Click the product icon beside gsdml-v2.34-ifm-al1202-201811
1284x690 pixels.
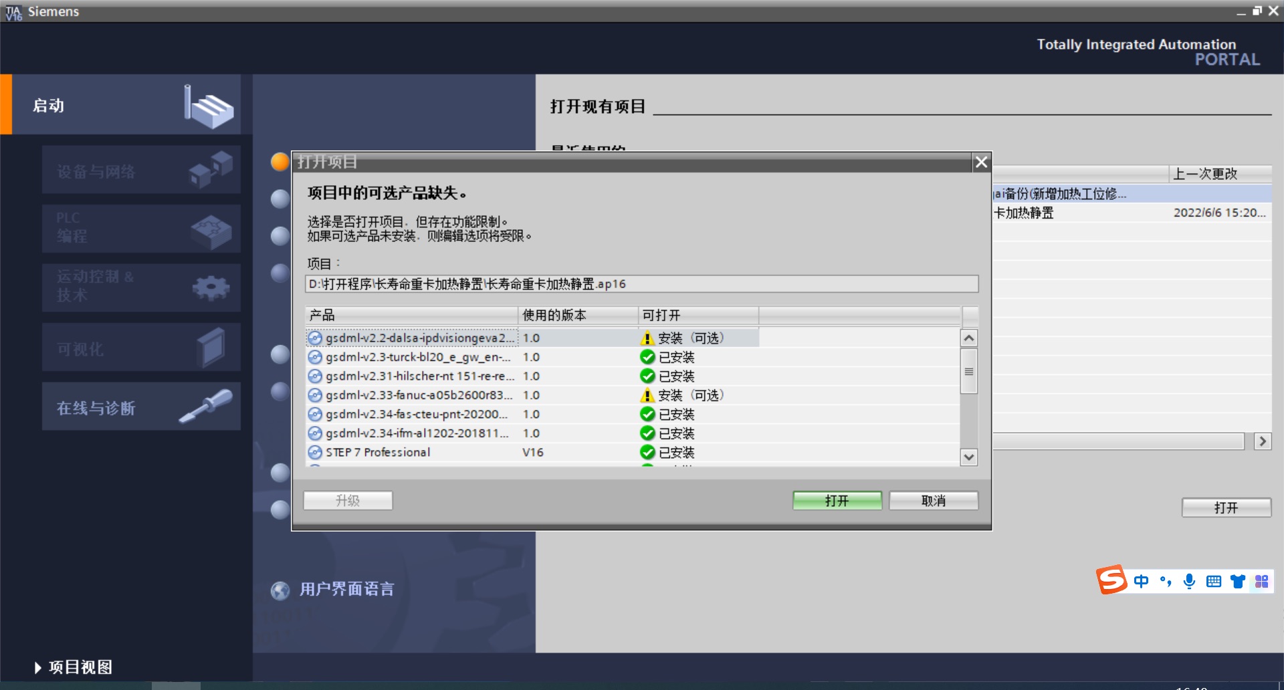pos(315,433)
